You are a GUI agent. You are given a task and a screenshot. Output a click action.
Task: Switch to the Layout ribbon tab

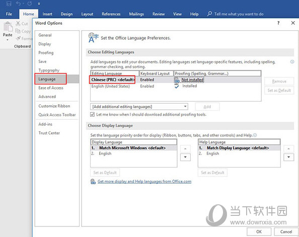[x=87, y=14]
